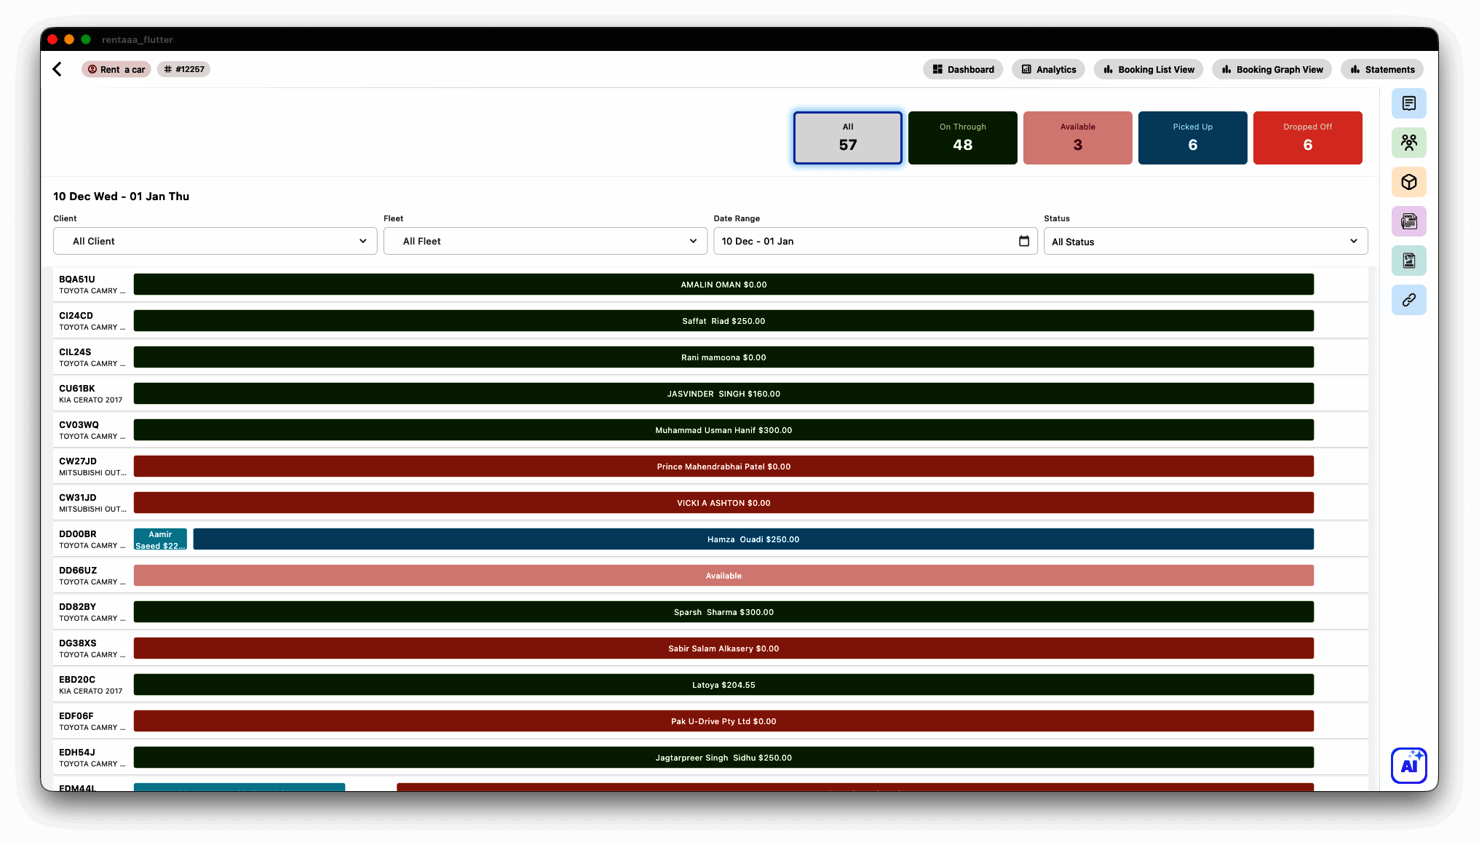Image resolution: width=1479 pixels, height=845 pixels.
Task: Click the teal financial report icon
Action: coord(1408,261)
